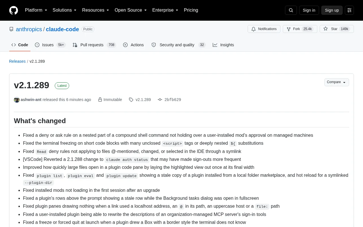363x227 pixels.
Task: Click the green Latest badge
Action: pyautogui.click(x=62, y=86)
